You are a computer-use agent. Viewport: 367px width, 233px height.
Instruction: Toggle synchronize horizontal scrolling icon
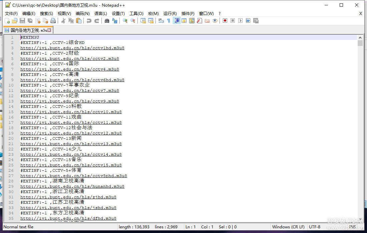click(x=151, y=21)
